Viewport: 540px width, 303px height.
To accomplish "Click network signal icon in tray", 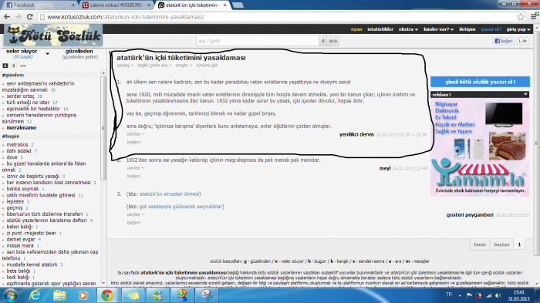I will (x=488, y=295).
